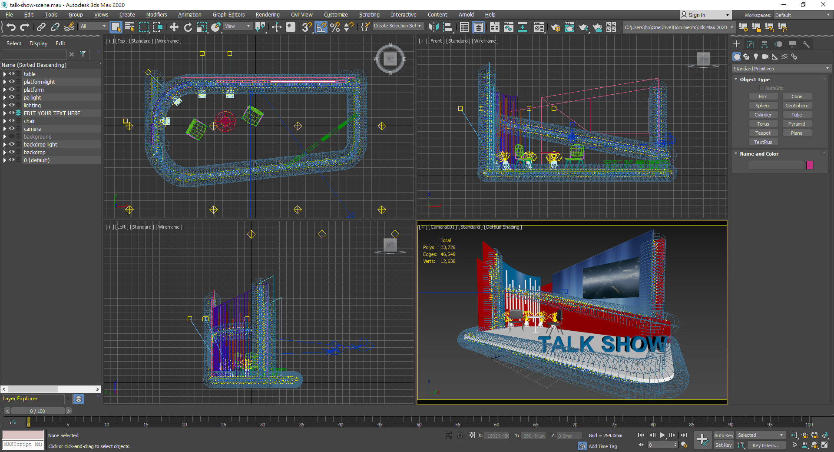Toggle visibility of backdrop-light layer
This screenshot has width=834, height=452.
[x=12, y=144]
